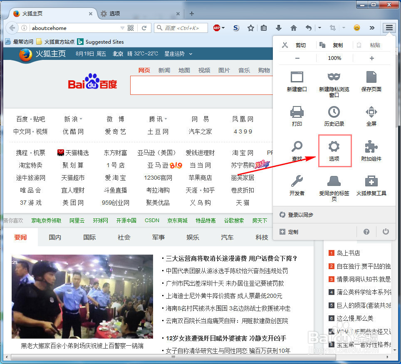This screenshot has width=401, height=364.
Task: Click the 打印 (Print) icon in menu
Action: pos(297,115)
